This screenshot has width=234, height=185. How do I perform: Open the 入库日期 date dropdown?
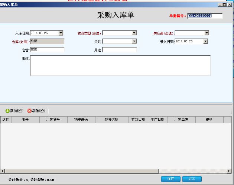click(61, 33)
